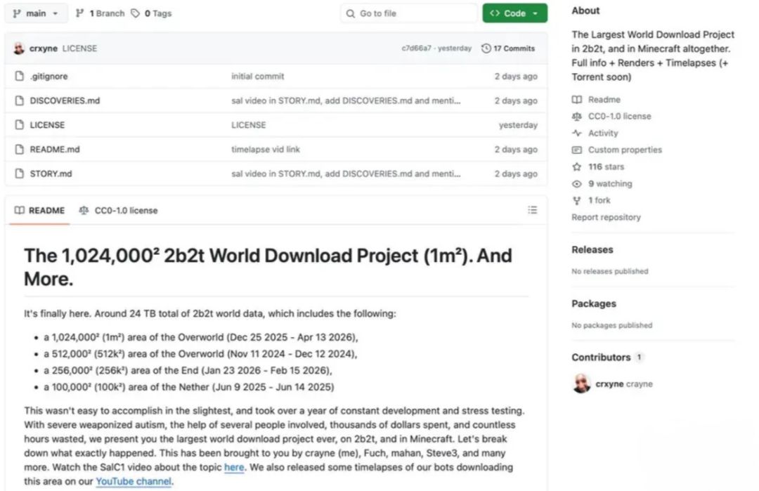Click the search magnifier icon in Go to file

pyautogui.click(x=351, y=13)
